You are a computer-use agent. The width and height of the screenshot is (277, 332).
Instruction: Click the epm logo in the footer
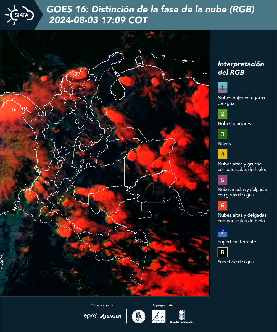click(x=90, y=316)
